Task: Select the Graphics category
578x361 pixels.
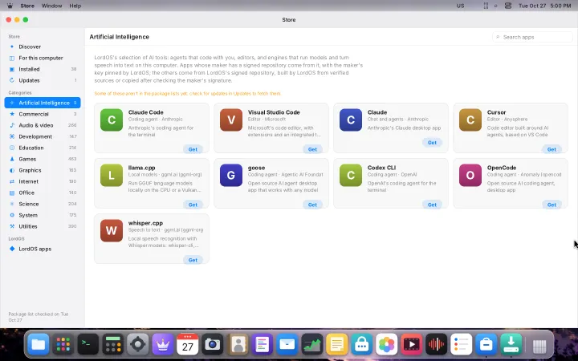Action: (43, 170)
